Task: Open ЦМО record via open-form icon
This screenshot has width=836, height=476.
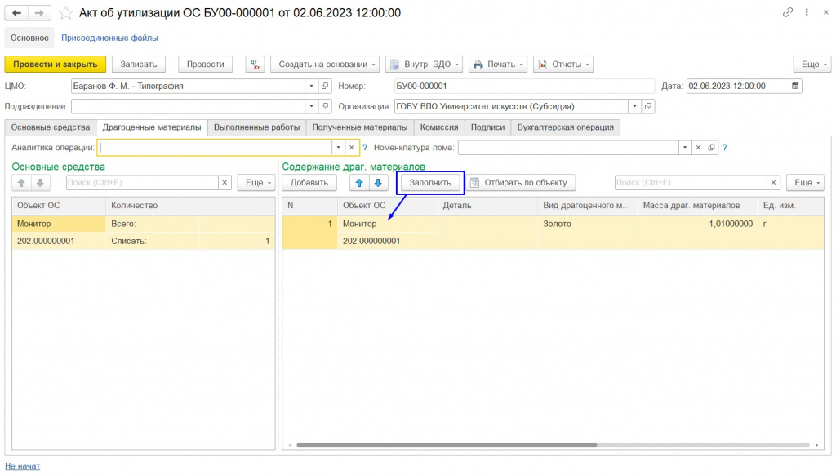Action: pyautogui.click(x=325, y=86)
